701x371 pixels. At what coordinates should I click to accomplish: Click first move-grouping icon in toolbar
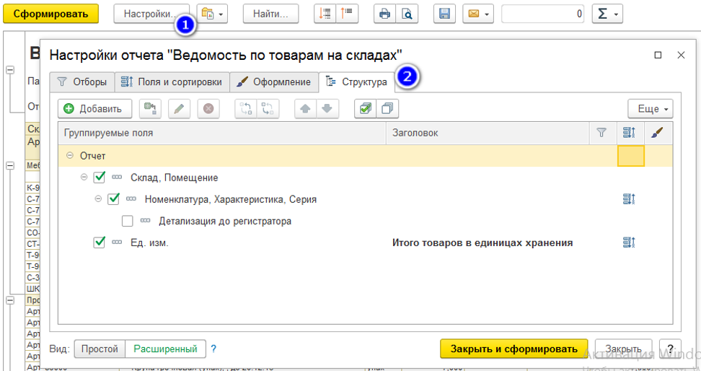click(246, 109)
